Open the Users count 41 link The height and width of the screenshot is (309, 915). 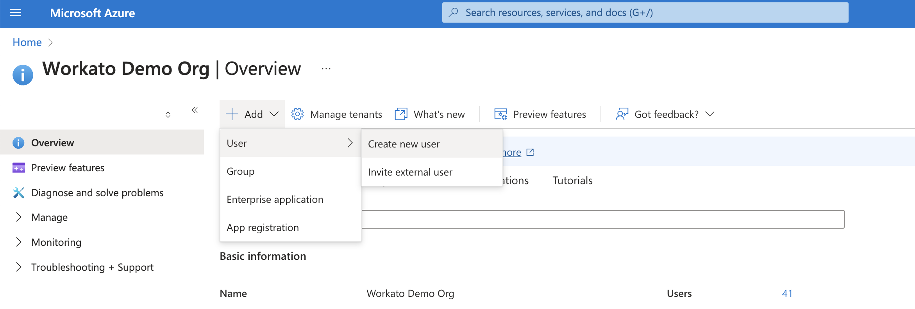pyautogui.click(x=787, y=293)
